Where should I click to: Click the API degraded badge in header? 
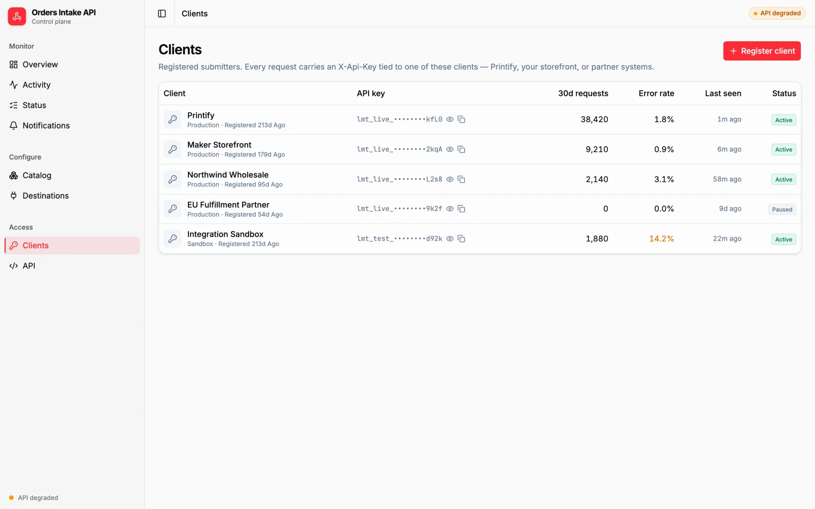[x=777, y=13]
